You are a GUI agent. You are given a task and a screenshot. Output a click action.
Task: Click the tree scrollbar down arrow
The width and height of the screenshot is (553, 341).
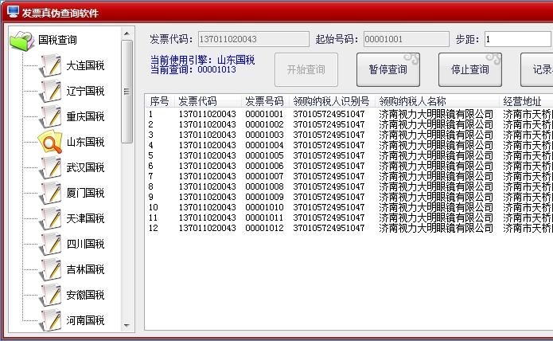click(x=127, y=326)
